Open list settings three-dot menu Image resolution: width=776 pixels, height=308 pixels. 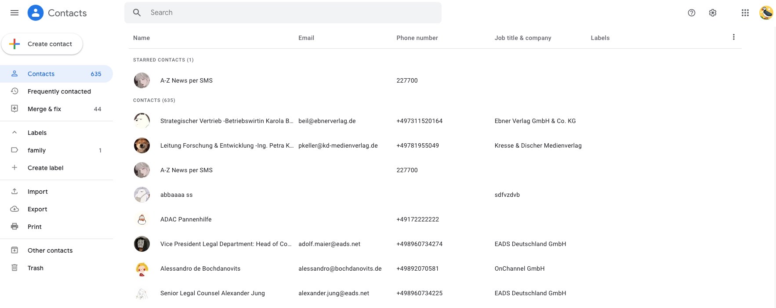pyautogui.click(x=733, y=37)
